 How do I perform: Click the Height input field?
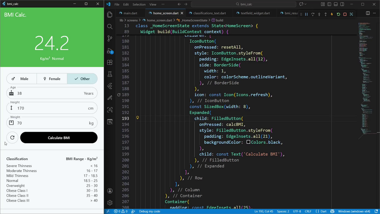52,108
